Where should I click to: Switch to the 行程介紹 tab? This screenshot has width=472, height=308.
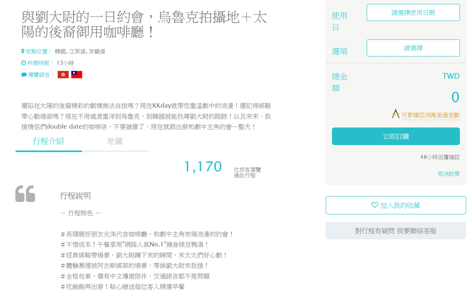48,141
